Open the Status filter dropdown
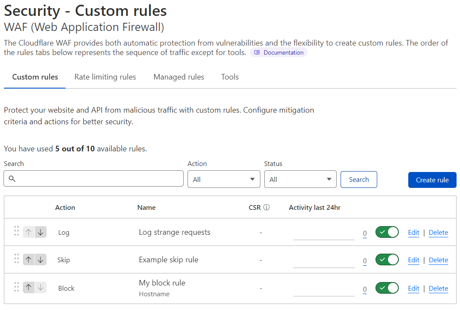The height and width of the screenshot is (310, 460). 300,179
